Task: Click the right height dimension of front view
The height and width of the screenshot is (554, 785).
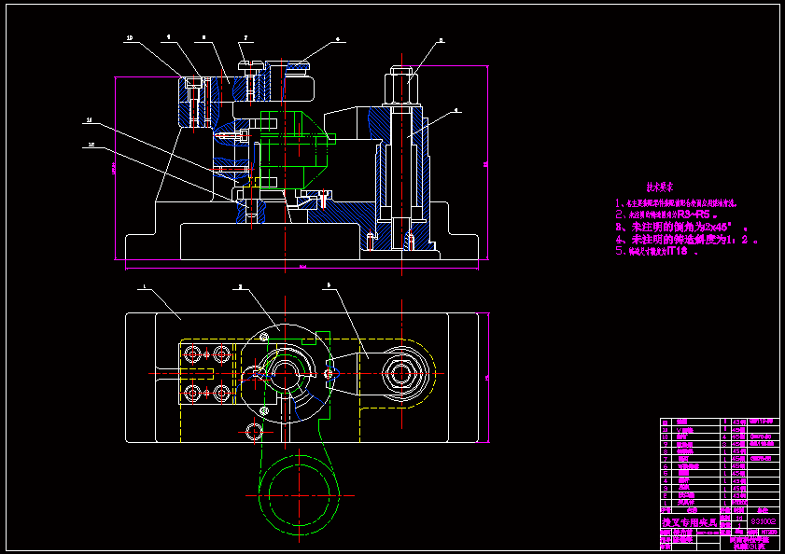Action: pos(485,164)
